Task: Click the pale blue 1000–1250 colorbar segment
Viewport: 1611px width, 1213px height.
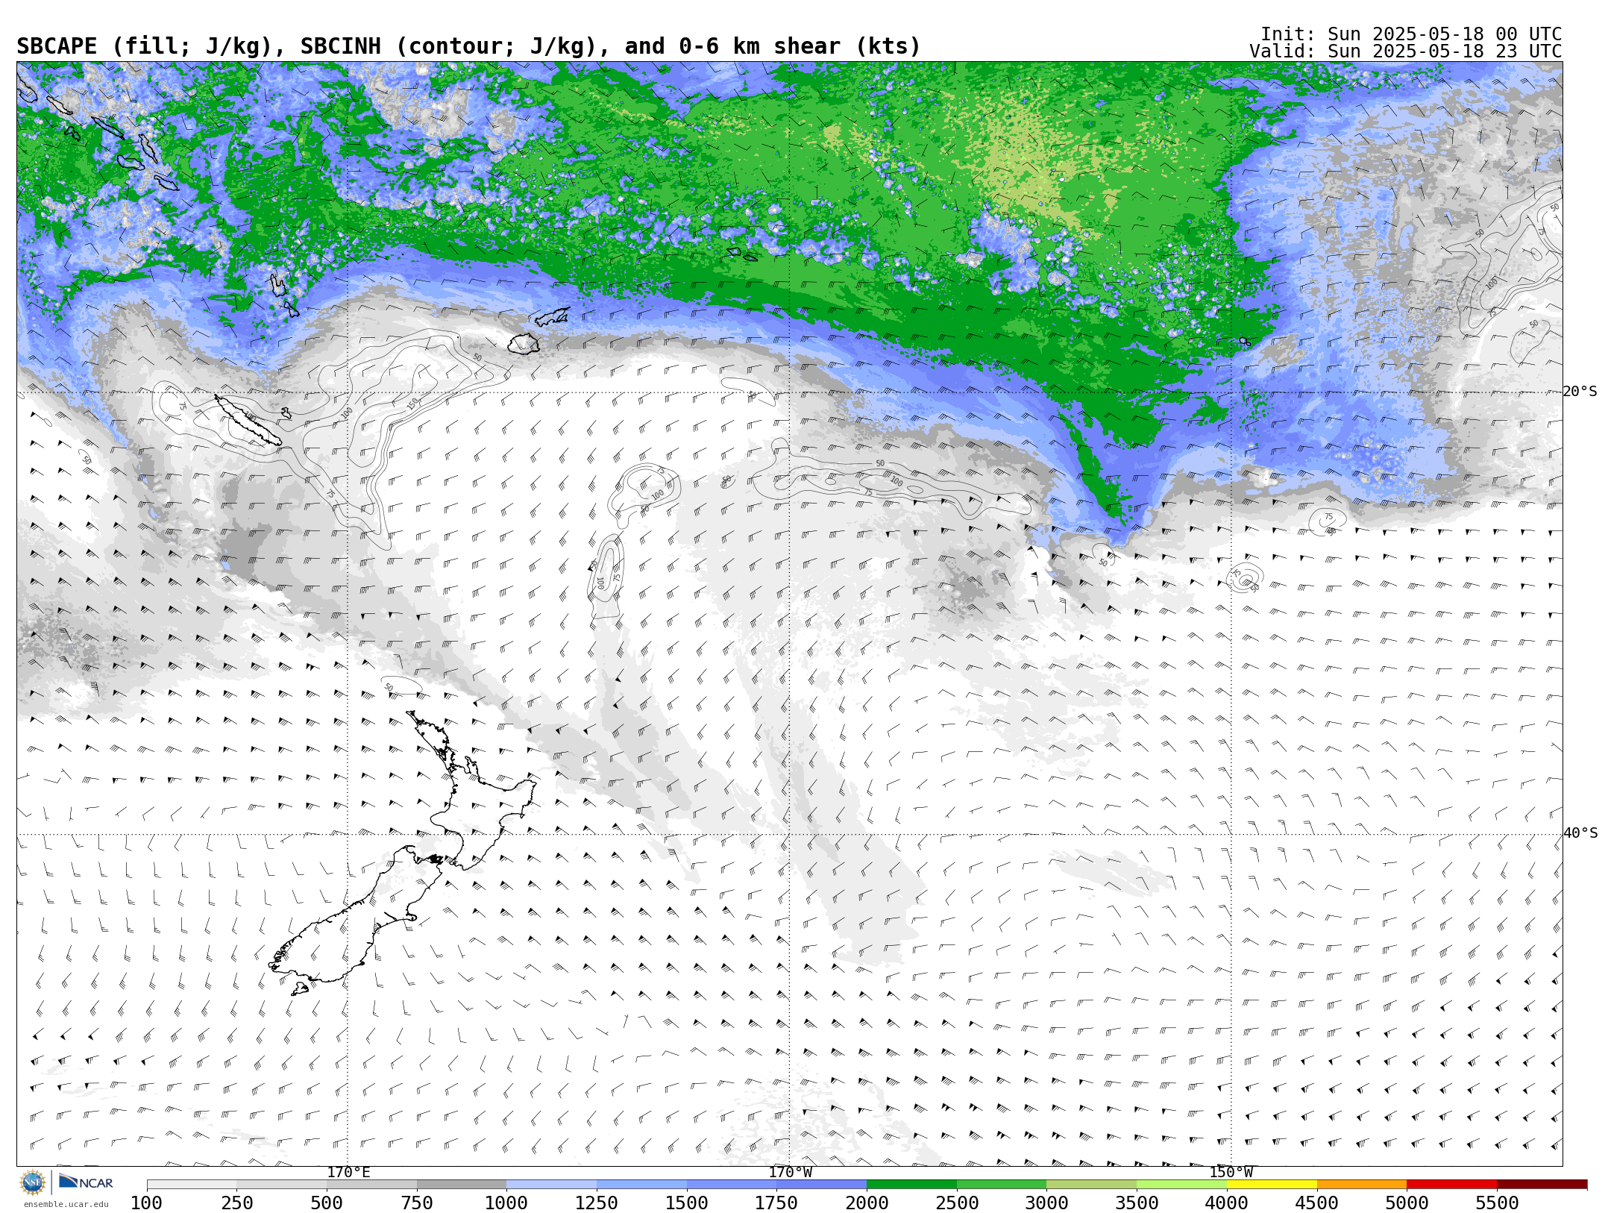Action: click(x=552, y=1185)
